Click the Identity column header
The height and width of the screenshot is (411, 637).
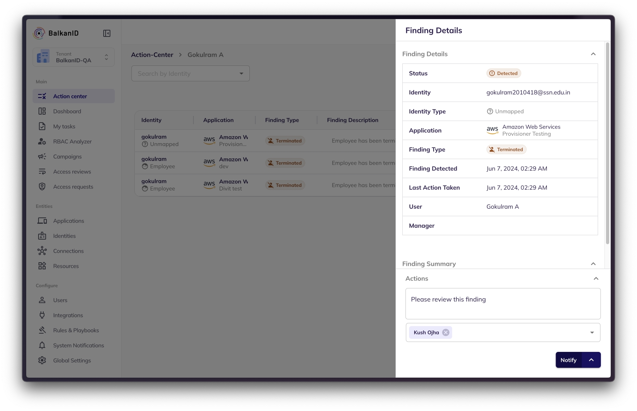pyautogui.click(x=151, y=120)
